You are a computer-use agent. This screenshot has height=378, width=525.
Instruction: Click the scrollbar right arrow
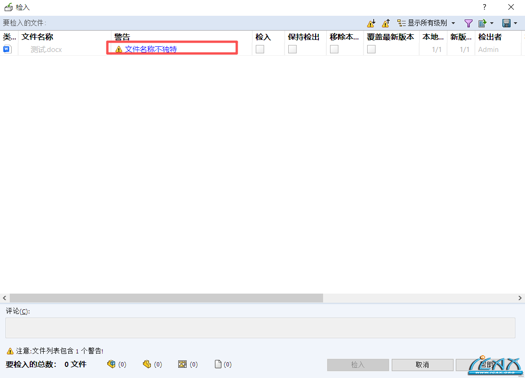(x=520, y=298)
